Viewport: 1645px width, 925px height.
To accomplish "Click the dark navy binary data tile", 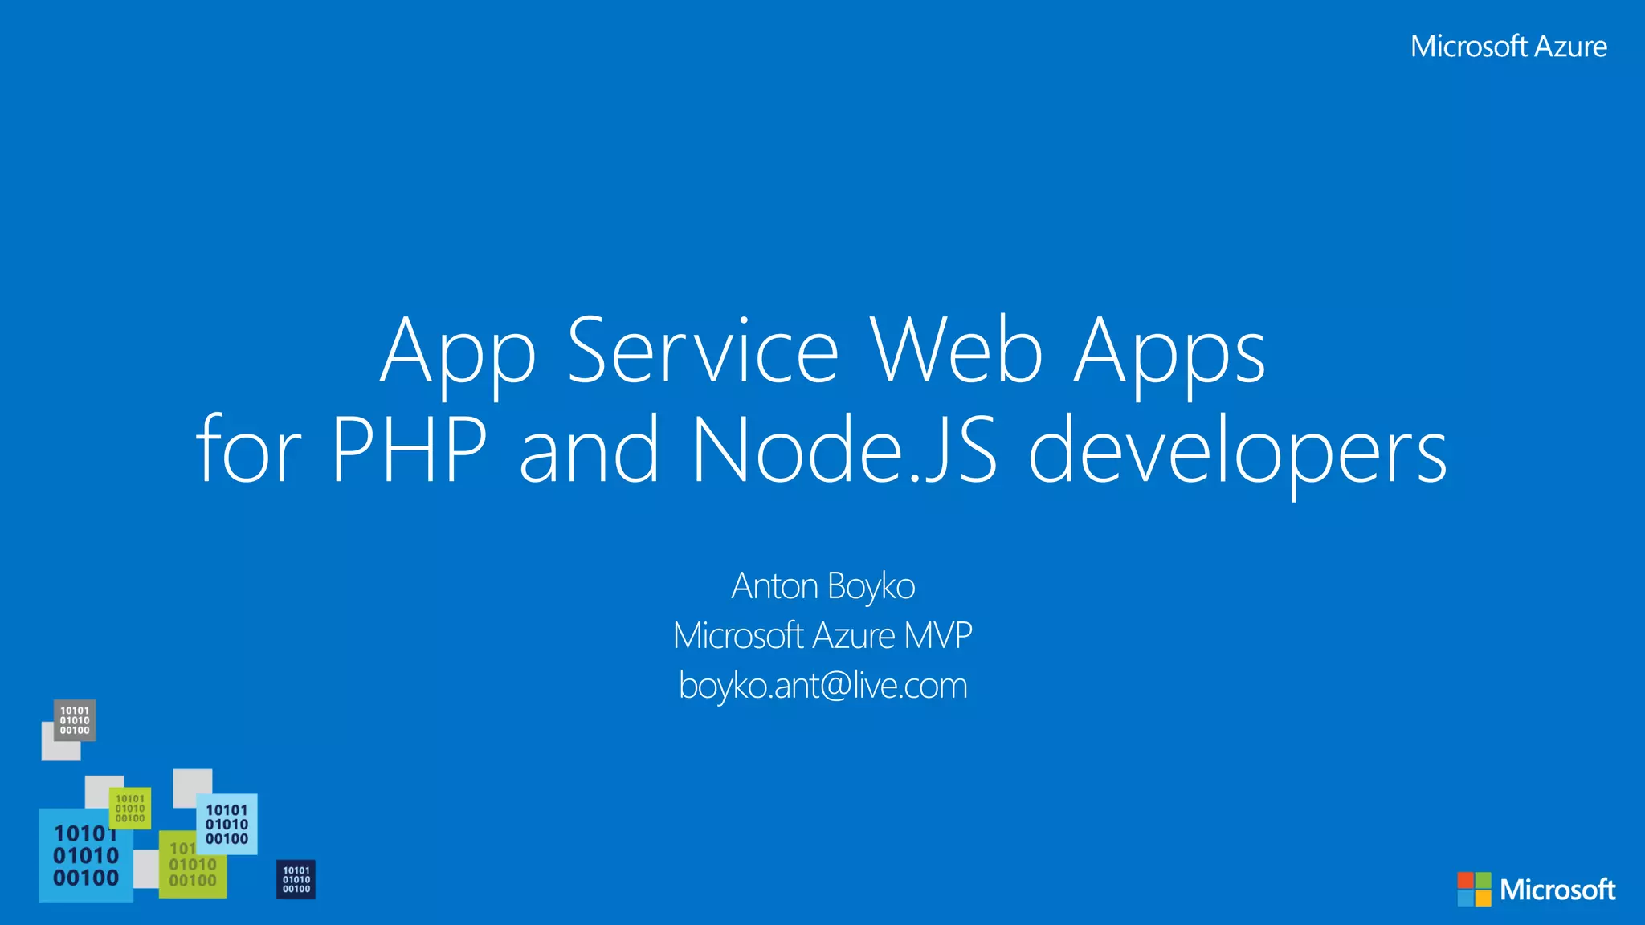I will pos(296,880).
